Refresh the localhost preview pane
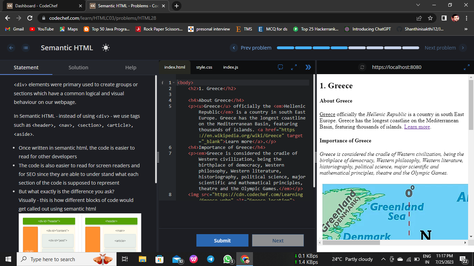Viewport: 474px width, 266px height. (x=362, y=67)
